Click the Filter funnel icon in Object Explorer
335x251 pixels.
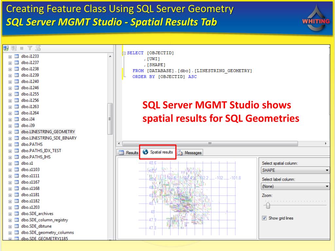pos(30,48)
